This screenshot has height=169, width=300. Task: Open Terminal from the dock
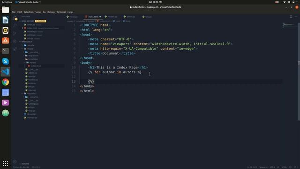pyautogui.click(x=5, y=51)
